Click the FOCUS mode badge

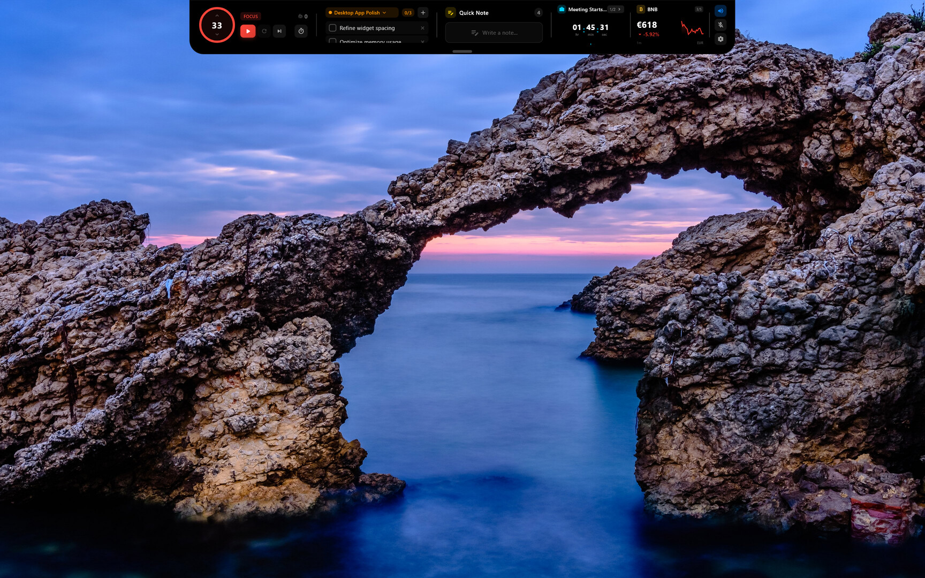tap(251, 16)
